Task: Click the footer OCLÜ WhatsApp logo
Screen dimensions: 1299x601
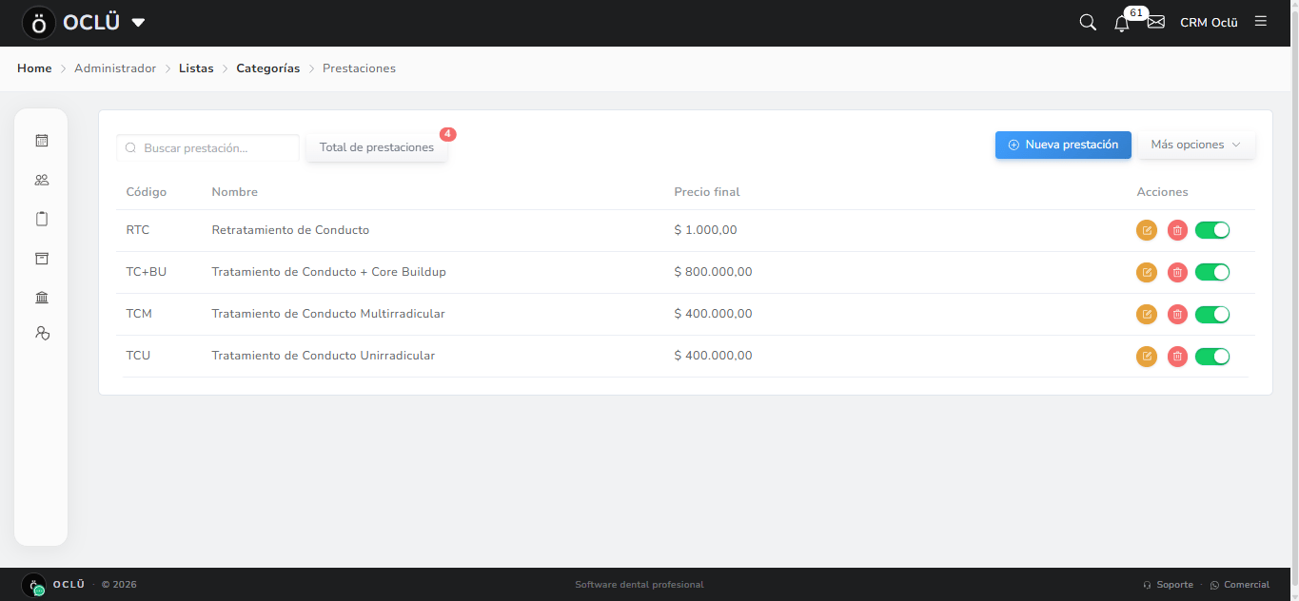Action: click(x=34, y=585)
